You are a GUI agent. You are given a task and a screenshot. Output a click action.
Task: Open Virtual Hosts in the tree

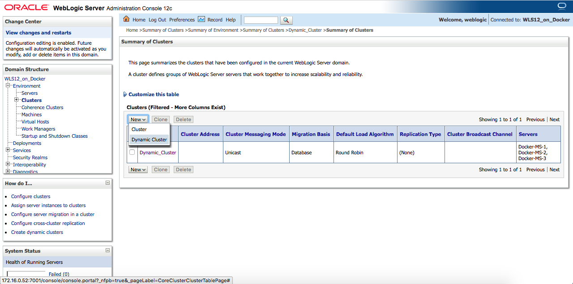point(35,122)
